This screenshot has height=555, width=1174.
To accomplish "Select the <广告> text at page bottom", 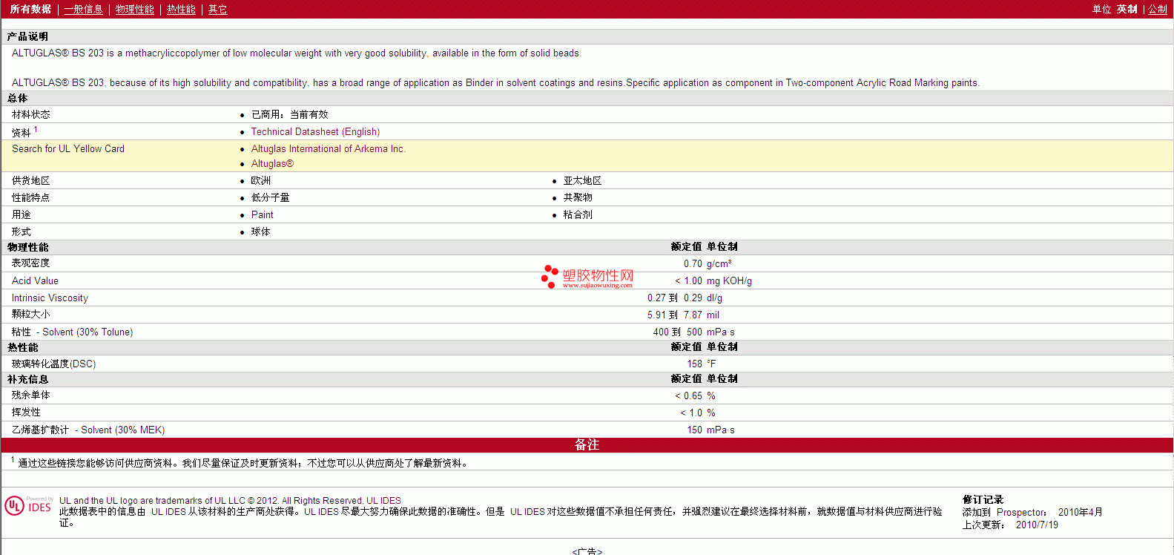I will 587,551.
